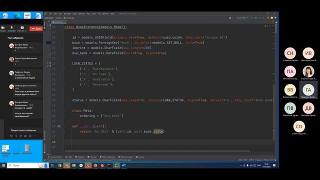
Task: Open the Microsoft Edge desktop icon
Action: click(x=16, y=15)
